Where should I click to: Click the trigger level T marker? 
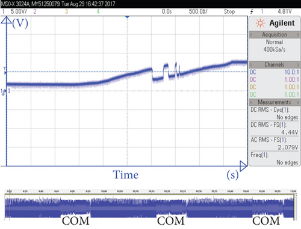[5, 70]
